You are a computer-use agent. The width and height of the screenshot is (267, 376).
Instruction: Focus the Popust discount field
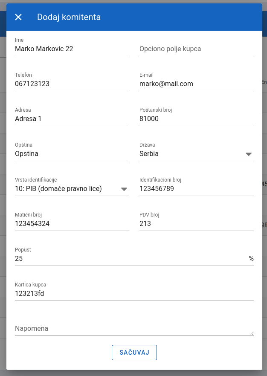128,259
